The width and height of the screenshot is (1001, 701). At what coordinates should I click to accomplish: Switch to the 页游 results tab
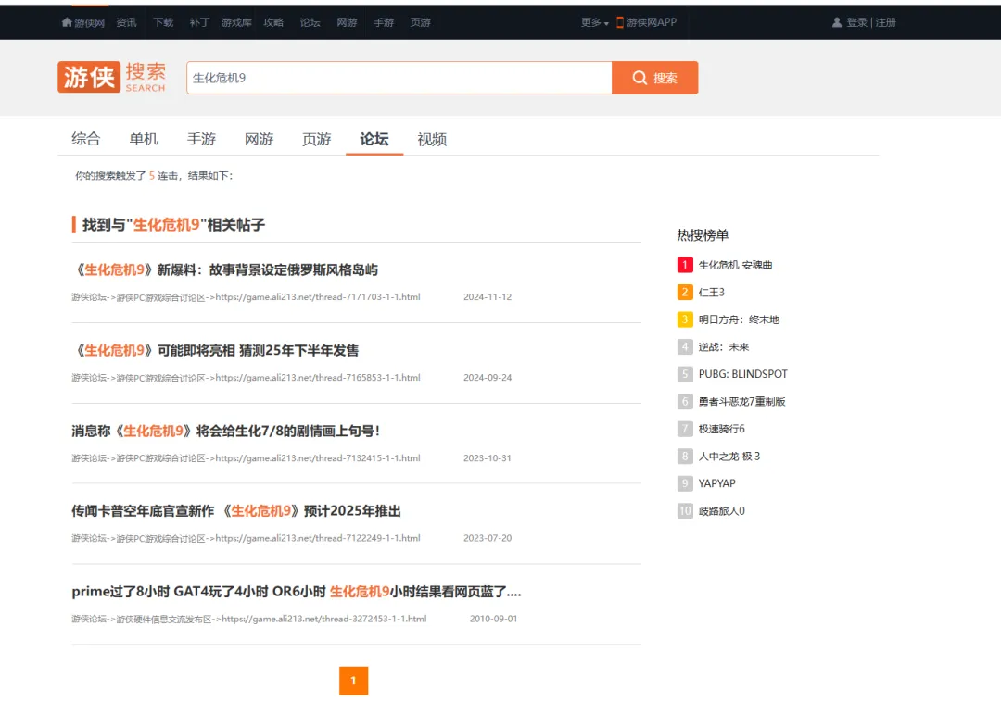click(317, 139)
